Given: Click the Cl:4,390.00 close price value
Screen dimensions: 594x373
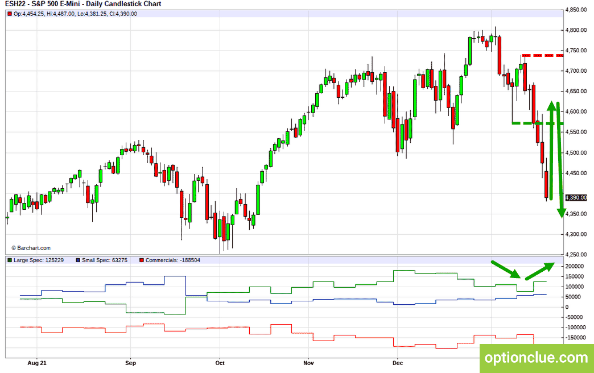Looking at the screenshot, I should pos(123,14).
